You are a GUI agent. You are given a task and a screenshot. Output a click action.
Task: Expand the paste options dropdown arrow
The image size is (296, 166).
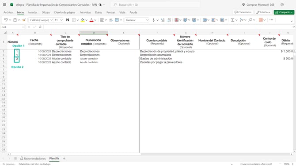point(19,20)
